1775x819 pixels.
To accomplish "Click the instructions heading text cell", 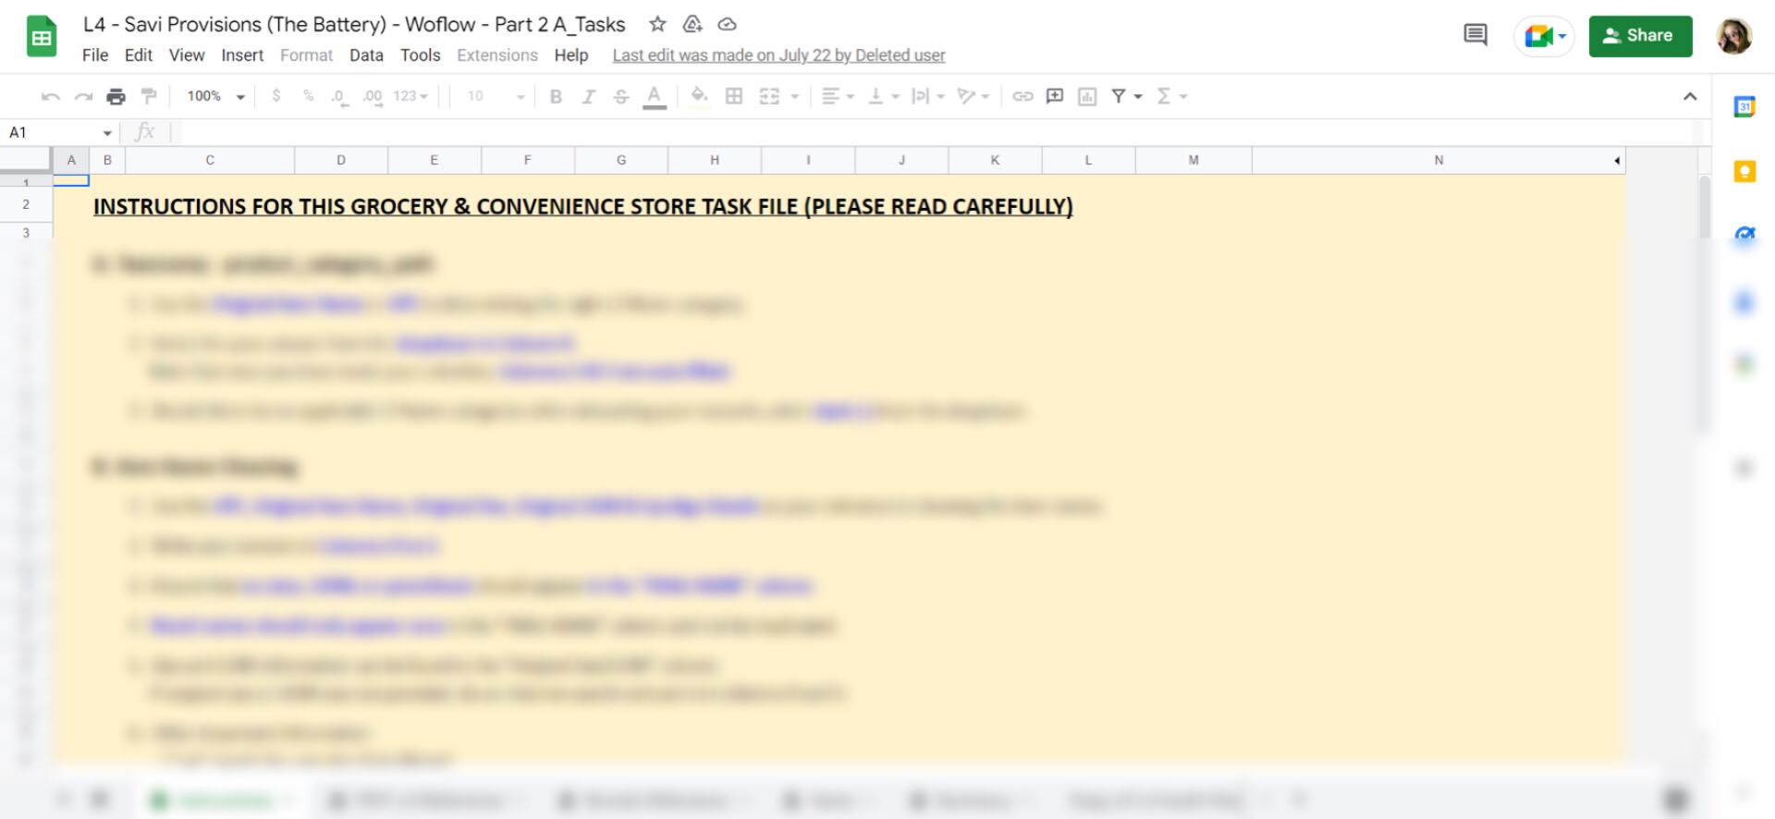I will pos(583,206).
